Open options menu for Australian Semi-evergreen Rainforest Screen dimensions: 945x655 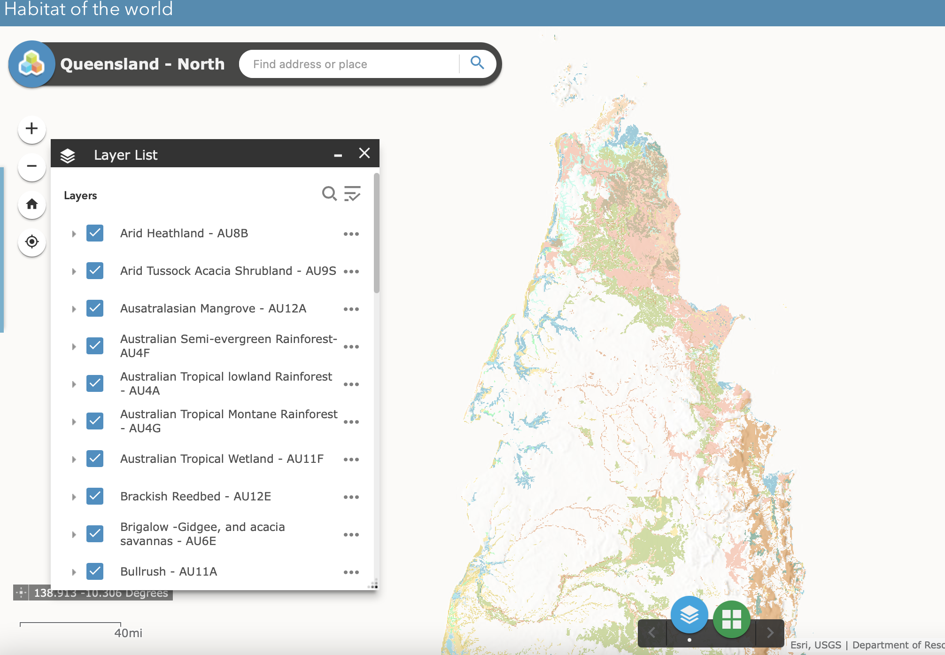[x=351, y=347]
